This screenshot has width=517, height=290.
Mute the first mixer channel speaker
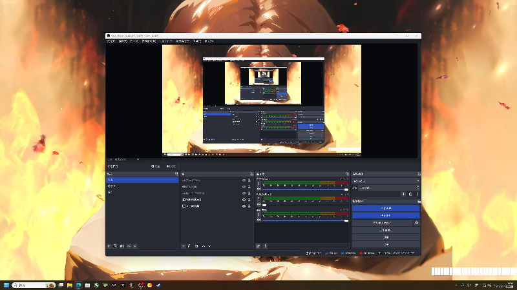point(259,189)
